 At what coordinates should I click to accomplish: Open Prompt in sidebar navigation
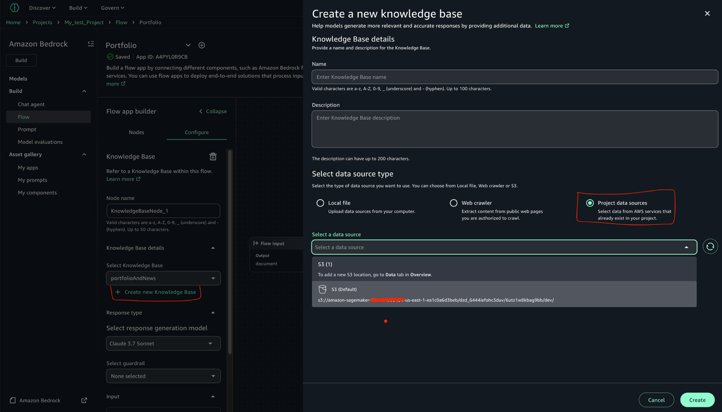click(27, 129)
